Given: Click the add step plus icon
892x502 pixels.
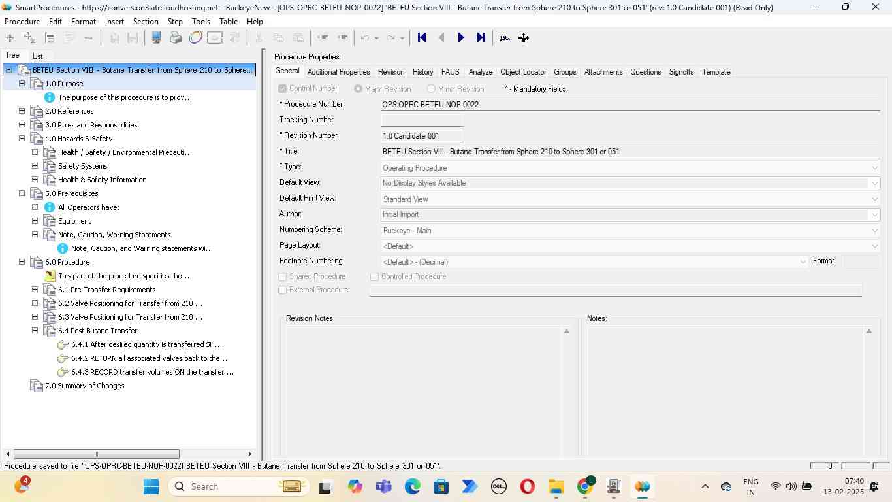Looking at the screenshot, I should click(x=10, y=38).
